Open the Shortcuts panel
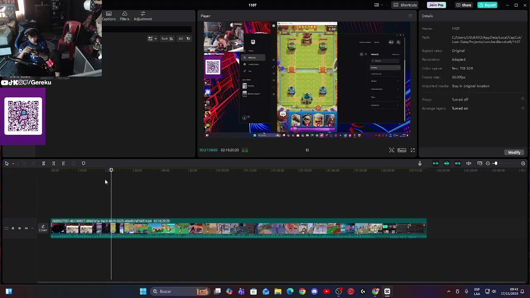The width and height of the screenshot is (530, 298). [x=405, y=5]
